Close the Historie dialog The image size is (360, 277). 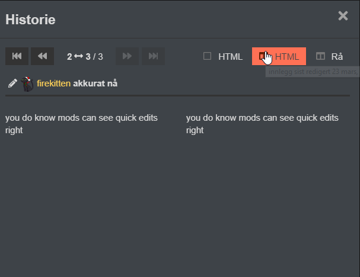point(343,16)
